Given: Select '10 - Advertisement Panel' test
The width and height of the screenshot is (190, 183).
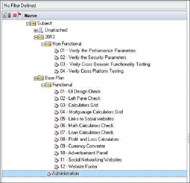Looking at the screenshot, I should pyautogui.click(x=84, y=153).
